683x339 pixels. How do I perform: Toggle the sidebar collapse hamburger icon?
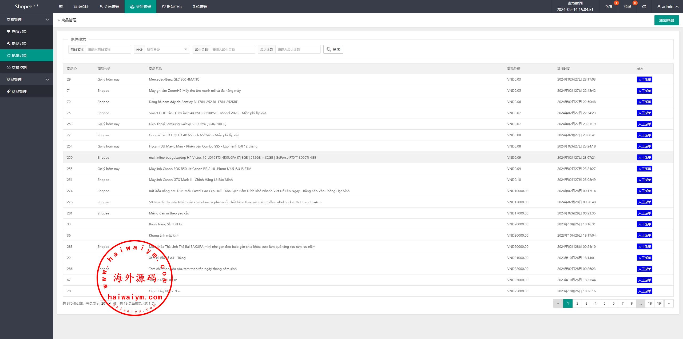coord(61,7)
